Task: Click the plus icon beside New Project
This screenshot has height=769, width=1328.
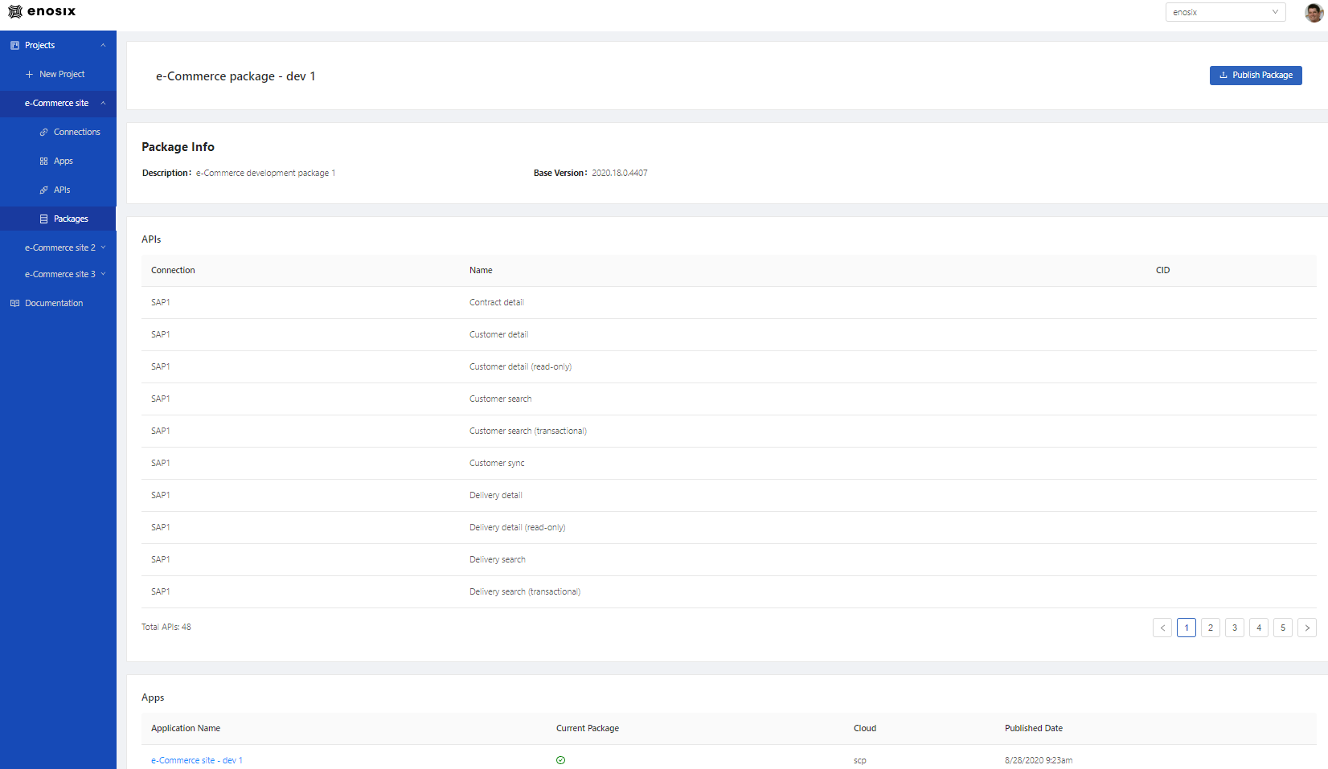Action: pos(29,74)
